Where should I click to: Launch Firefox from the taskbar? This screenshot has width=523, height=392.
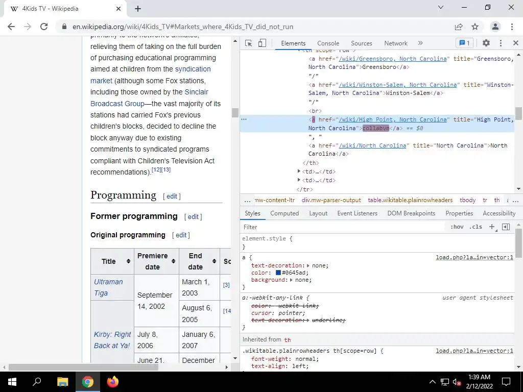point(113,382)
